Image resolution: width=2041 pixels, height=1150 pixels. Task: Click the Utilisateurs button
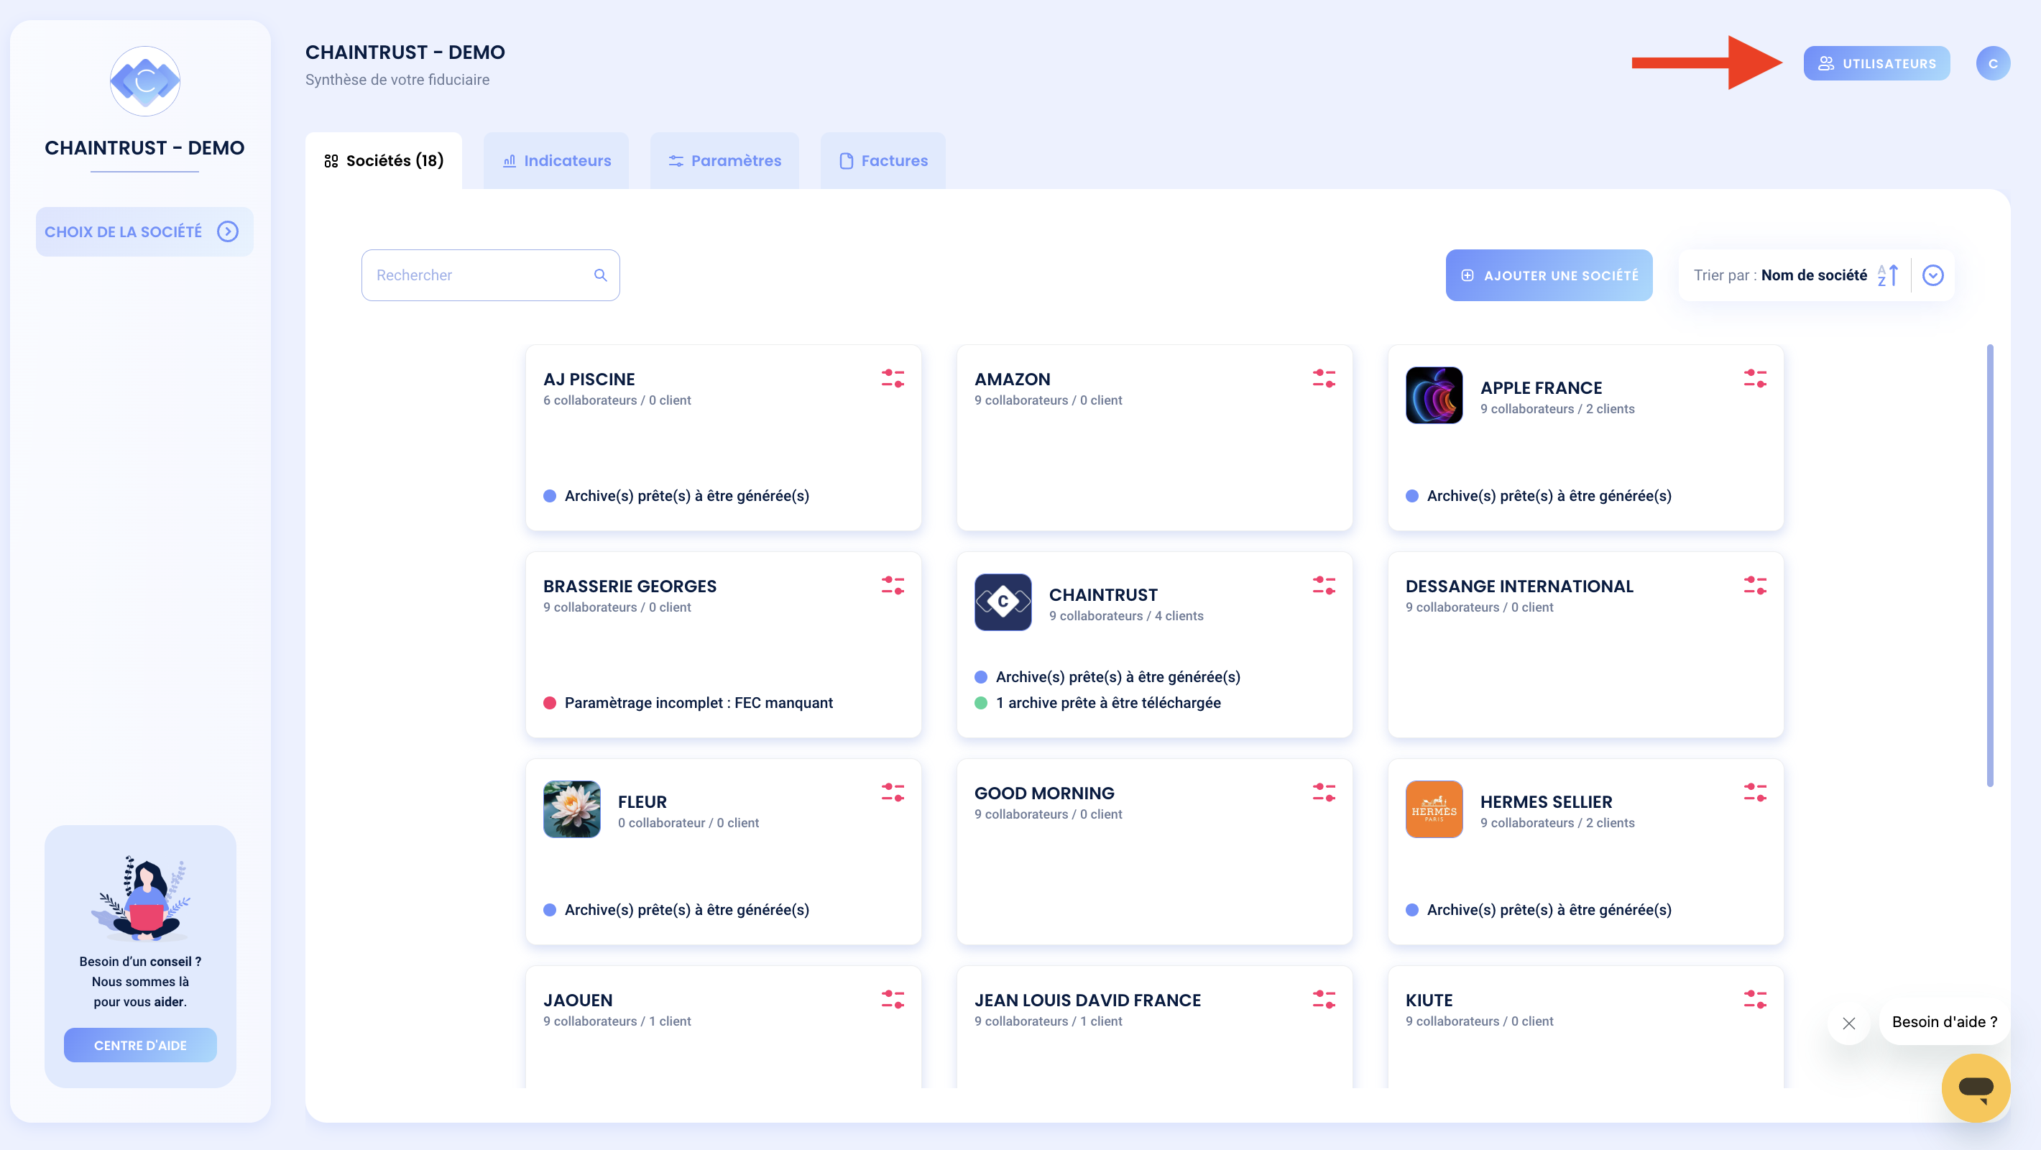point(1876,63)
